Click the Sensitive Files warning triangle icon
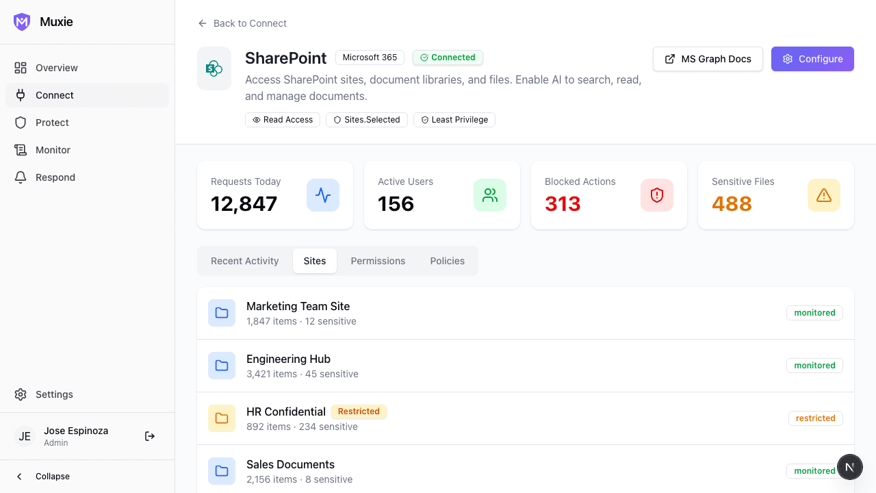Viewport: 876px width, 493px height. coord(824,195)
